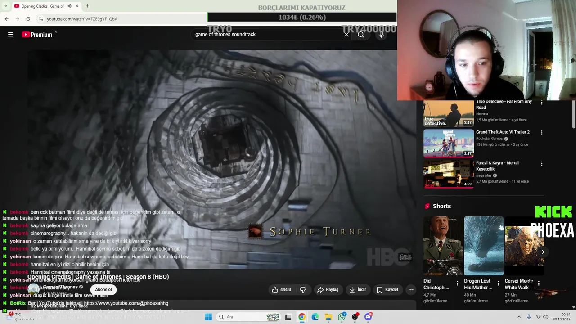
Task: Show next Shorts with right chevron
Action: click(543, 252)
